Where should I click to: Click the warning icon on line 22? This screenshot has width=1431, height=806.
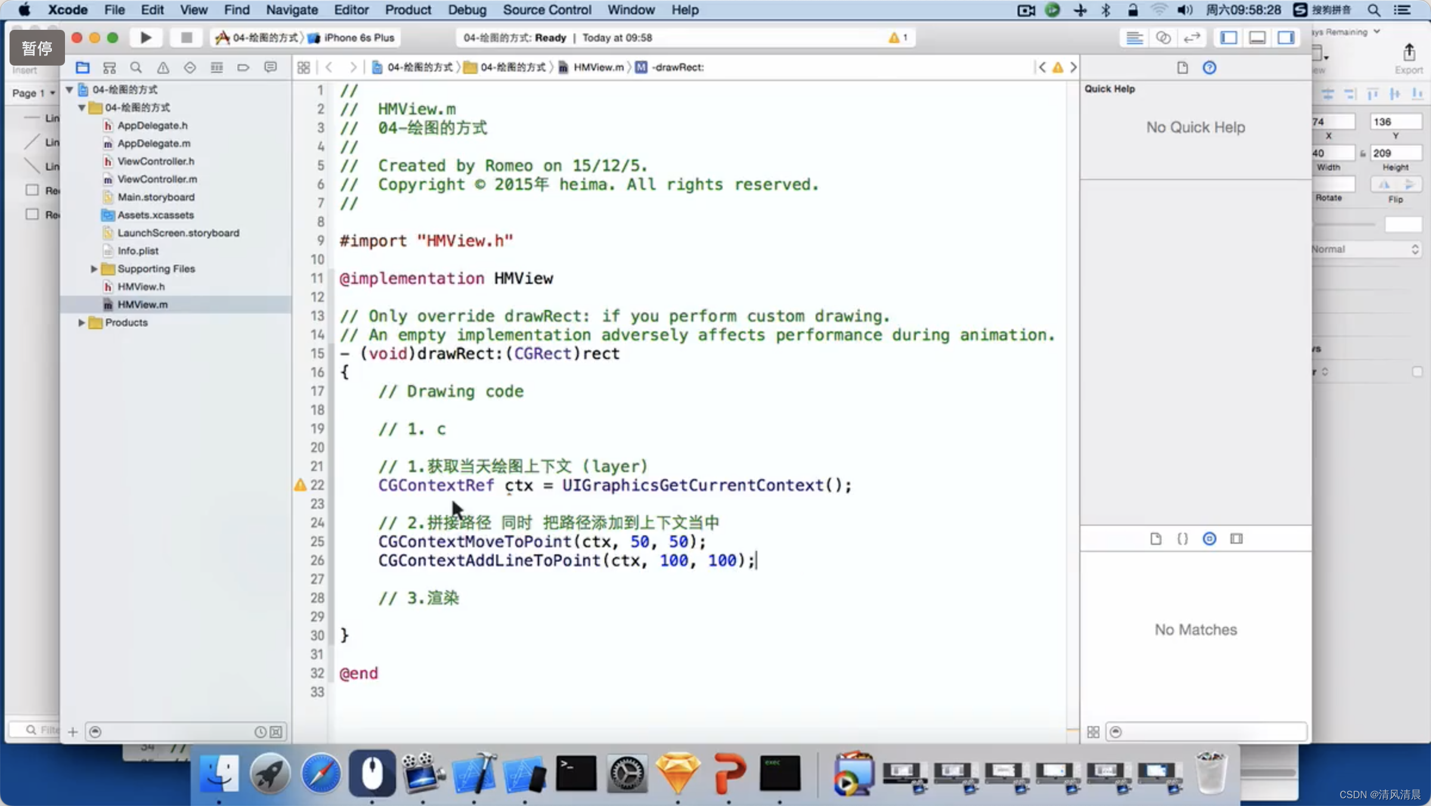click(301, 485)
